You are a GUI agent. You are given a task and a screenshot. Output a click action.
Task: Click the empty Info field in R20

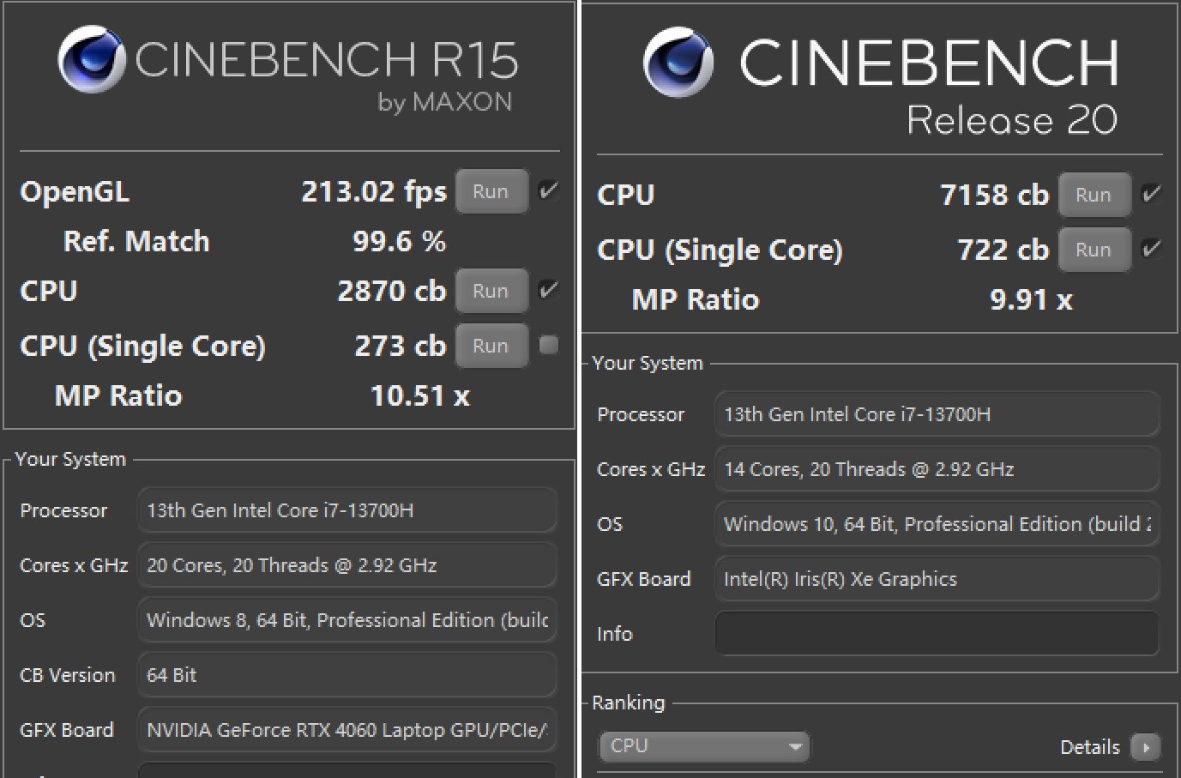tap(937, 634)
